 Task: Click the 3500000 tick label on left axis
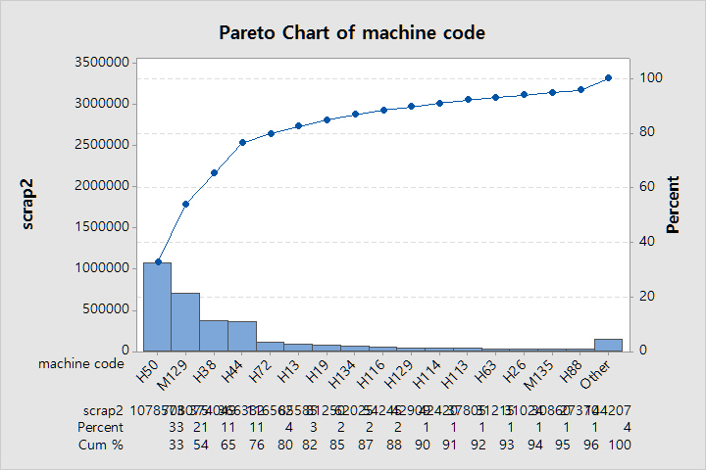(103, 63)
